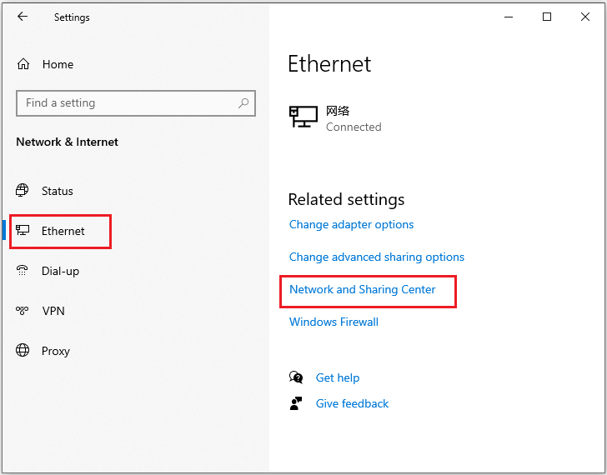Select the connected 网络 network icon
Screen dimensions: 607x475
click(x=303, y=117)
